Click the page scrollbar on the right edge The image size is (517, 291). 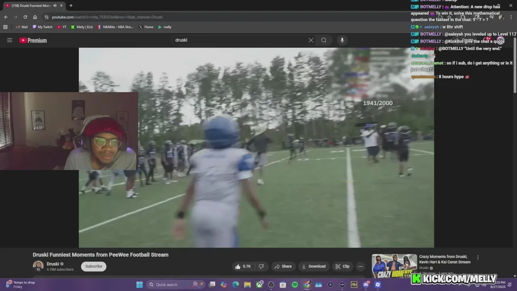click(x=515, y=65)
